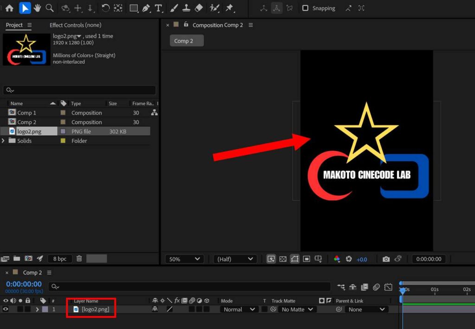
Task: Open the composition mini-flowchart in timeline
Action: 341,287
